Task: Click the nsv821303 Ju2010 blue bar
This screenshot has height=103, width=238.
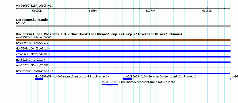Action: tap(123, 62)
